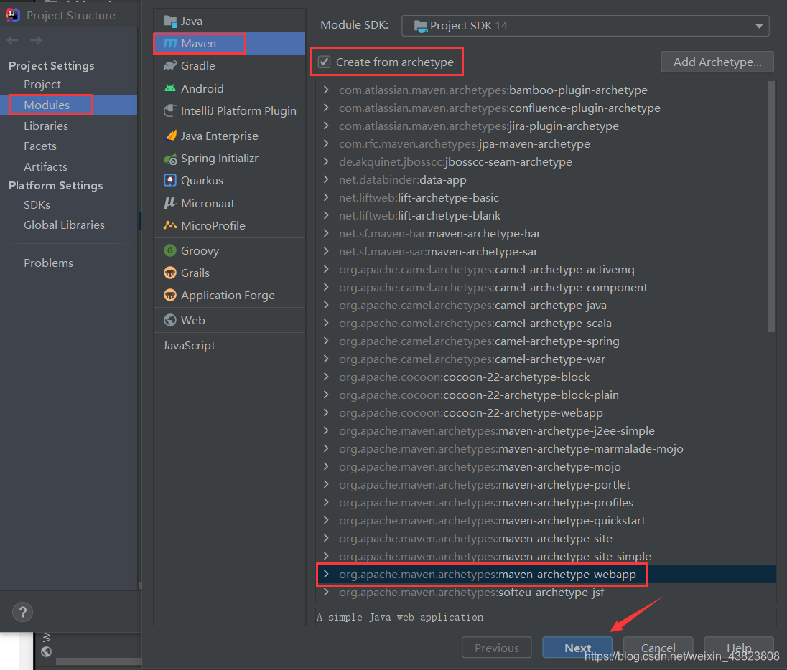Click the Next button

pyautogui.click(x=577, y=648)
